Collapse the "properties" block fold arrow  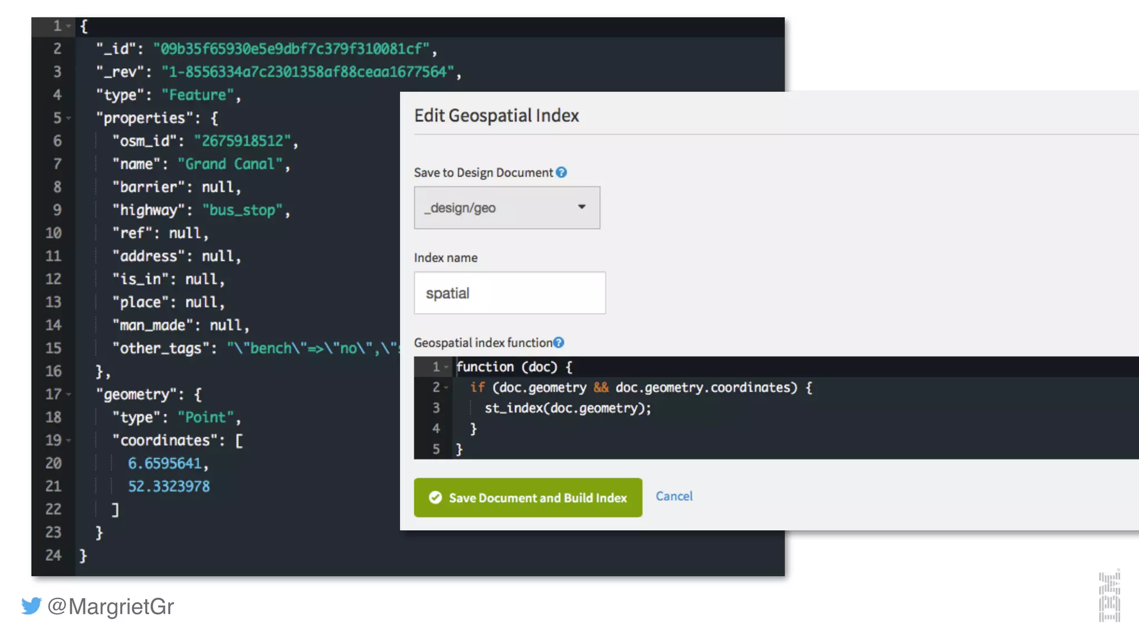(x=68, y=118)
